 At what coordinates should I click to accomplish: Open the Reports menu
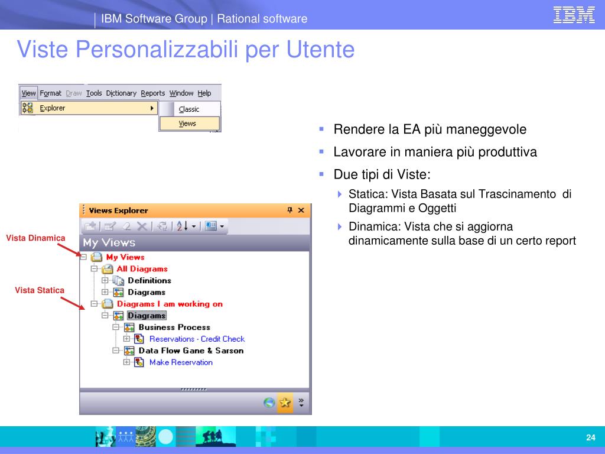click(x=153, y=93)
